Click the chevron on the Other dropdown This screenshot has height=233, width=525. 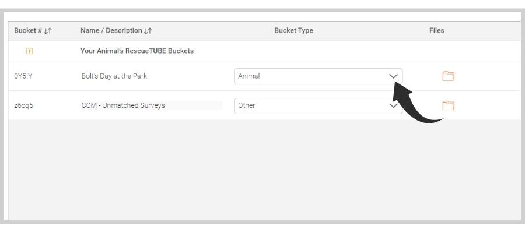point(393,105)
